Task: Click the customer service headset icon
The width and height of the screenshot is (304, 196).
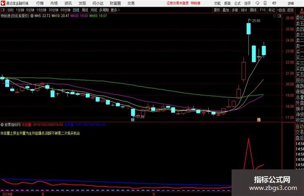Action: point(257,3)
